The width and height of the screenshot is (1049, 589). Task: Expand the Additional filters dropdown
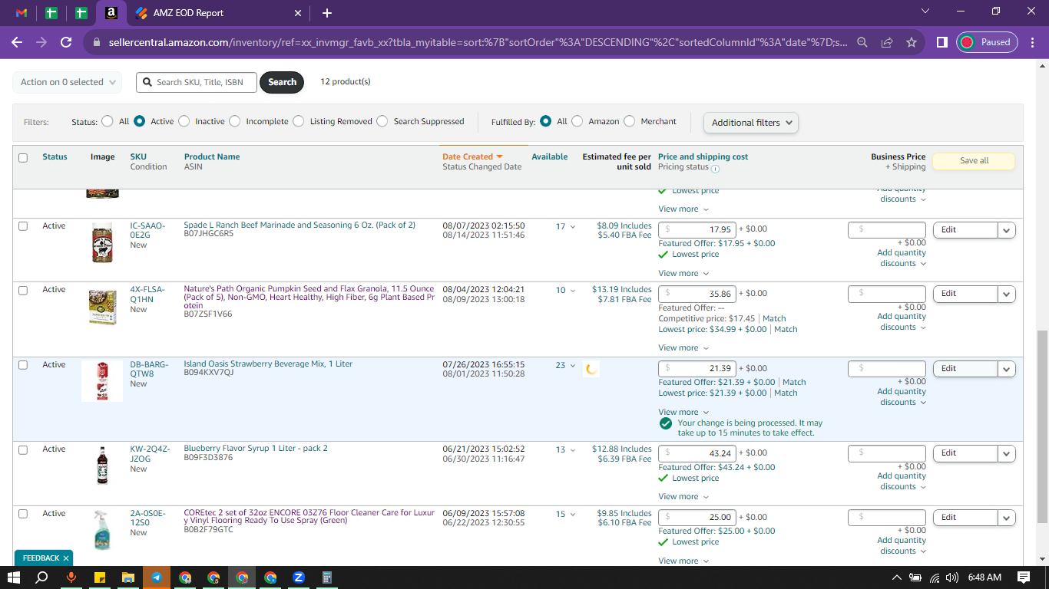coord(751,123)
